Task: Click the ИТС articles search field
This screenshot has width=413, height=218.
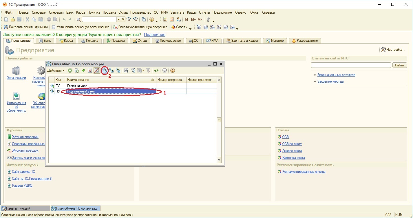Action: coord(351,65)
